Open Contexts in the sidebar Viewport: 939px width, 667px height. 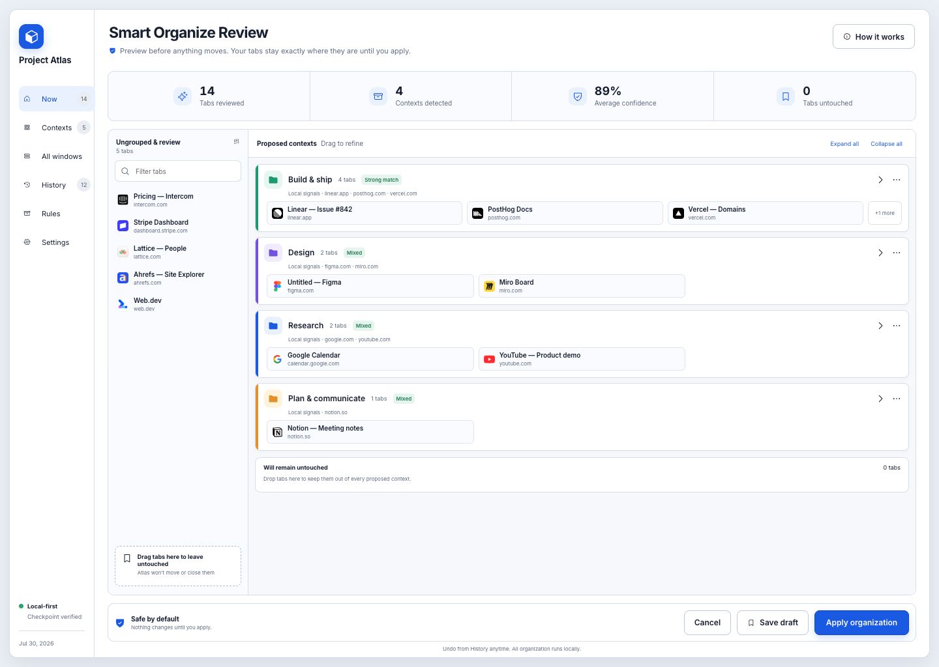pos(56,128)
